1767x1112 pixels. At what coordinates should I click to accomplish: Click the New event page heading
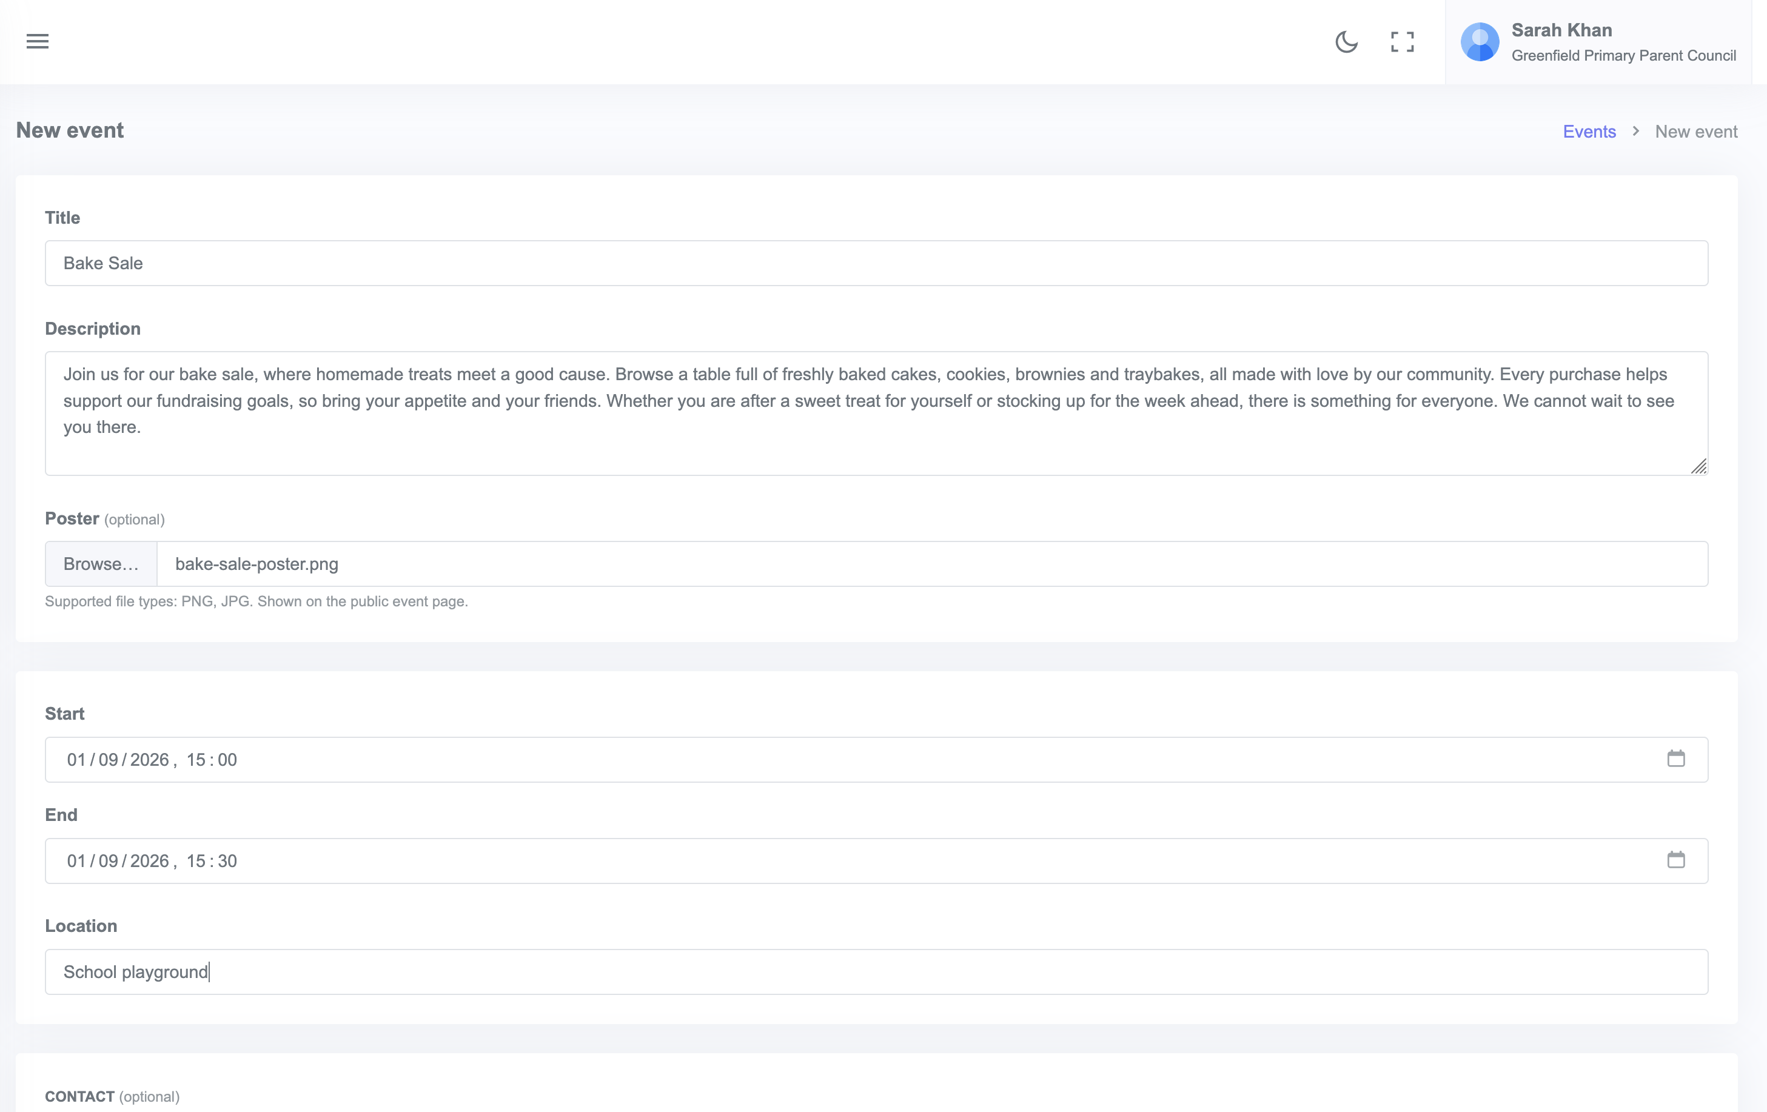click(x=70, y=130)
